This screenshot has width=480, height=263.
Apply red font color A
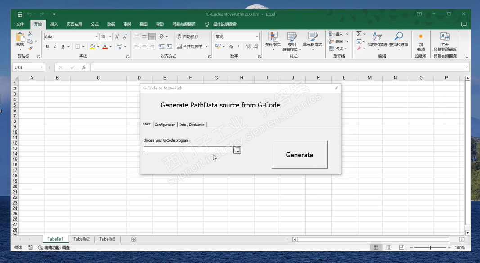[x=105, y=46]
